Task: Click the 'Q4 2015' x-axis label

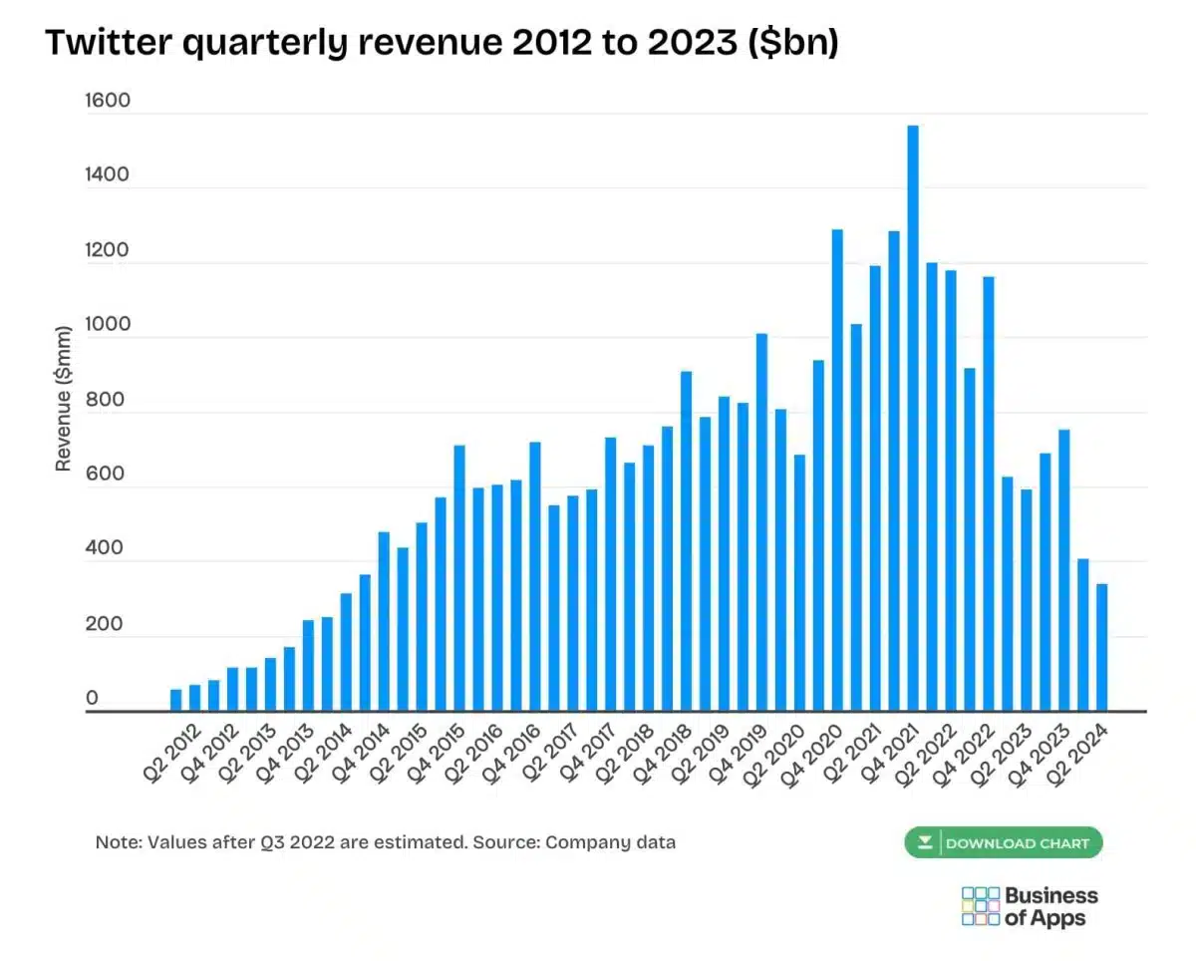Action: coord(437,755)
